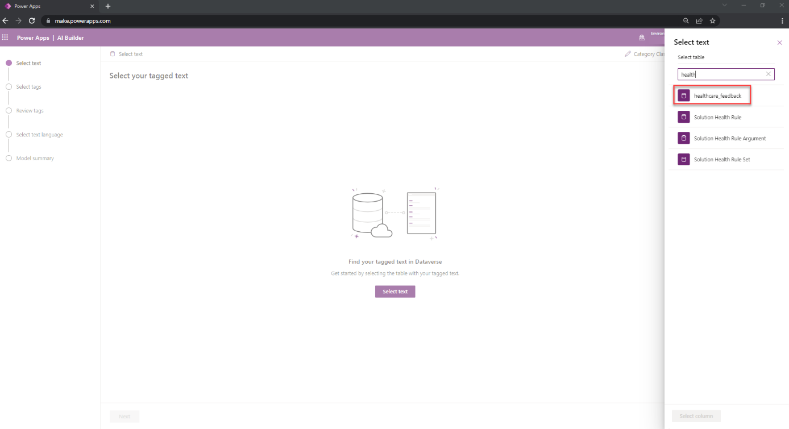Open the browser options three-dot menu
789x429 pixels.
[782, 20]
